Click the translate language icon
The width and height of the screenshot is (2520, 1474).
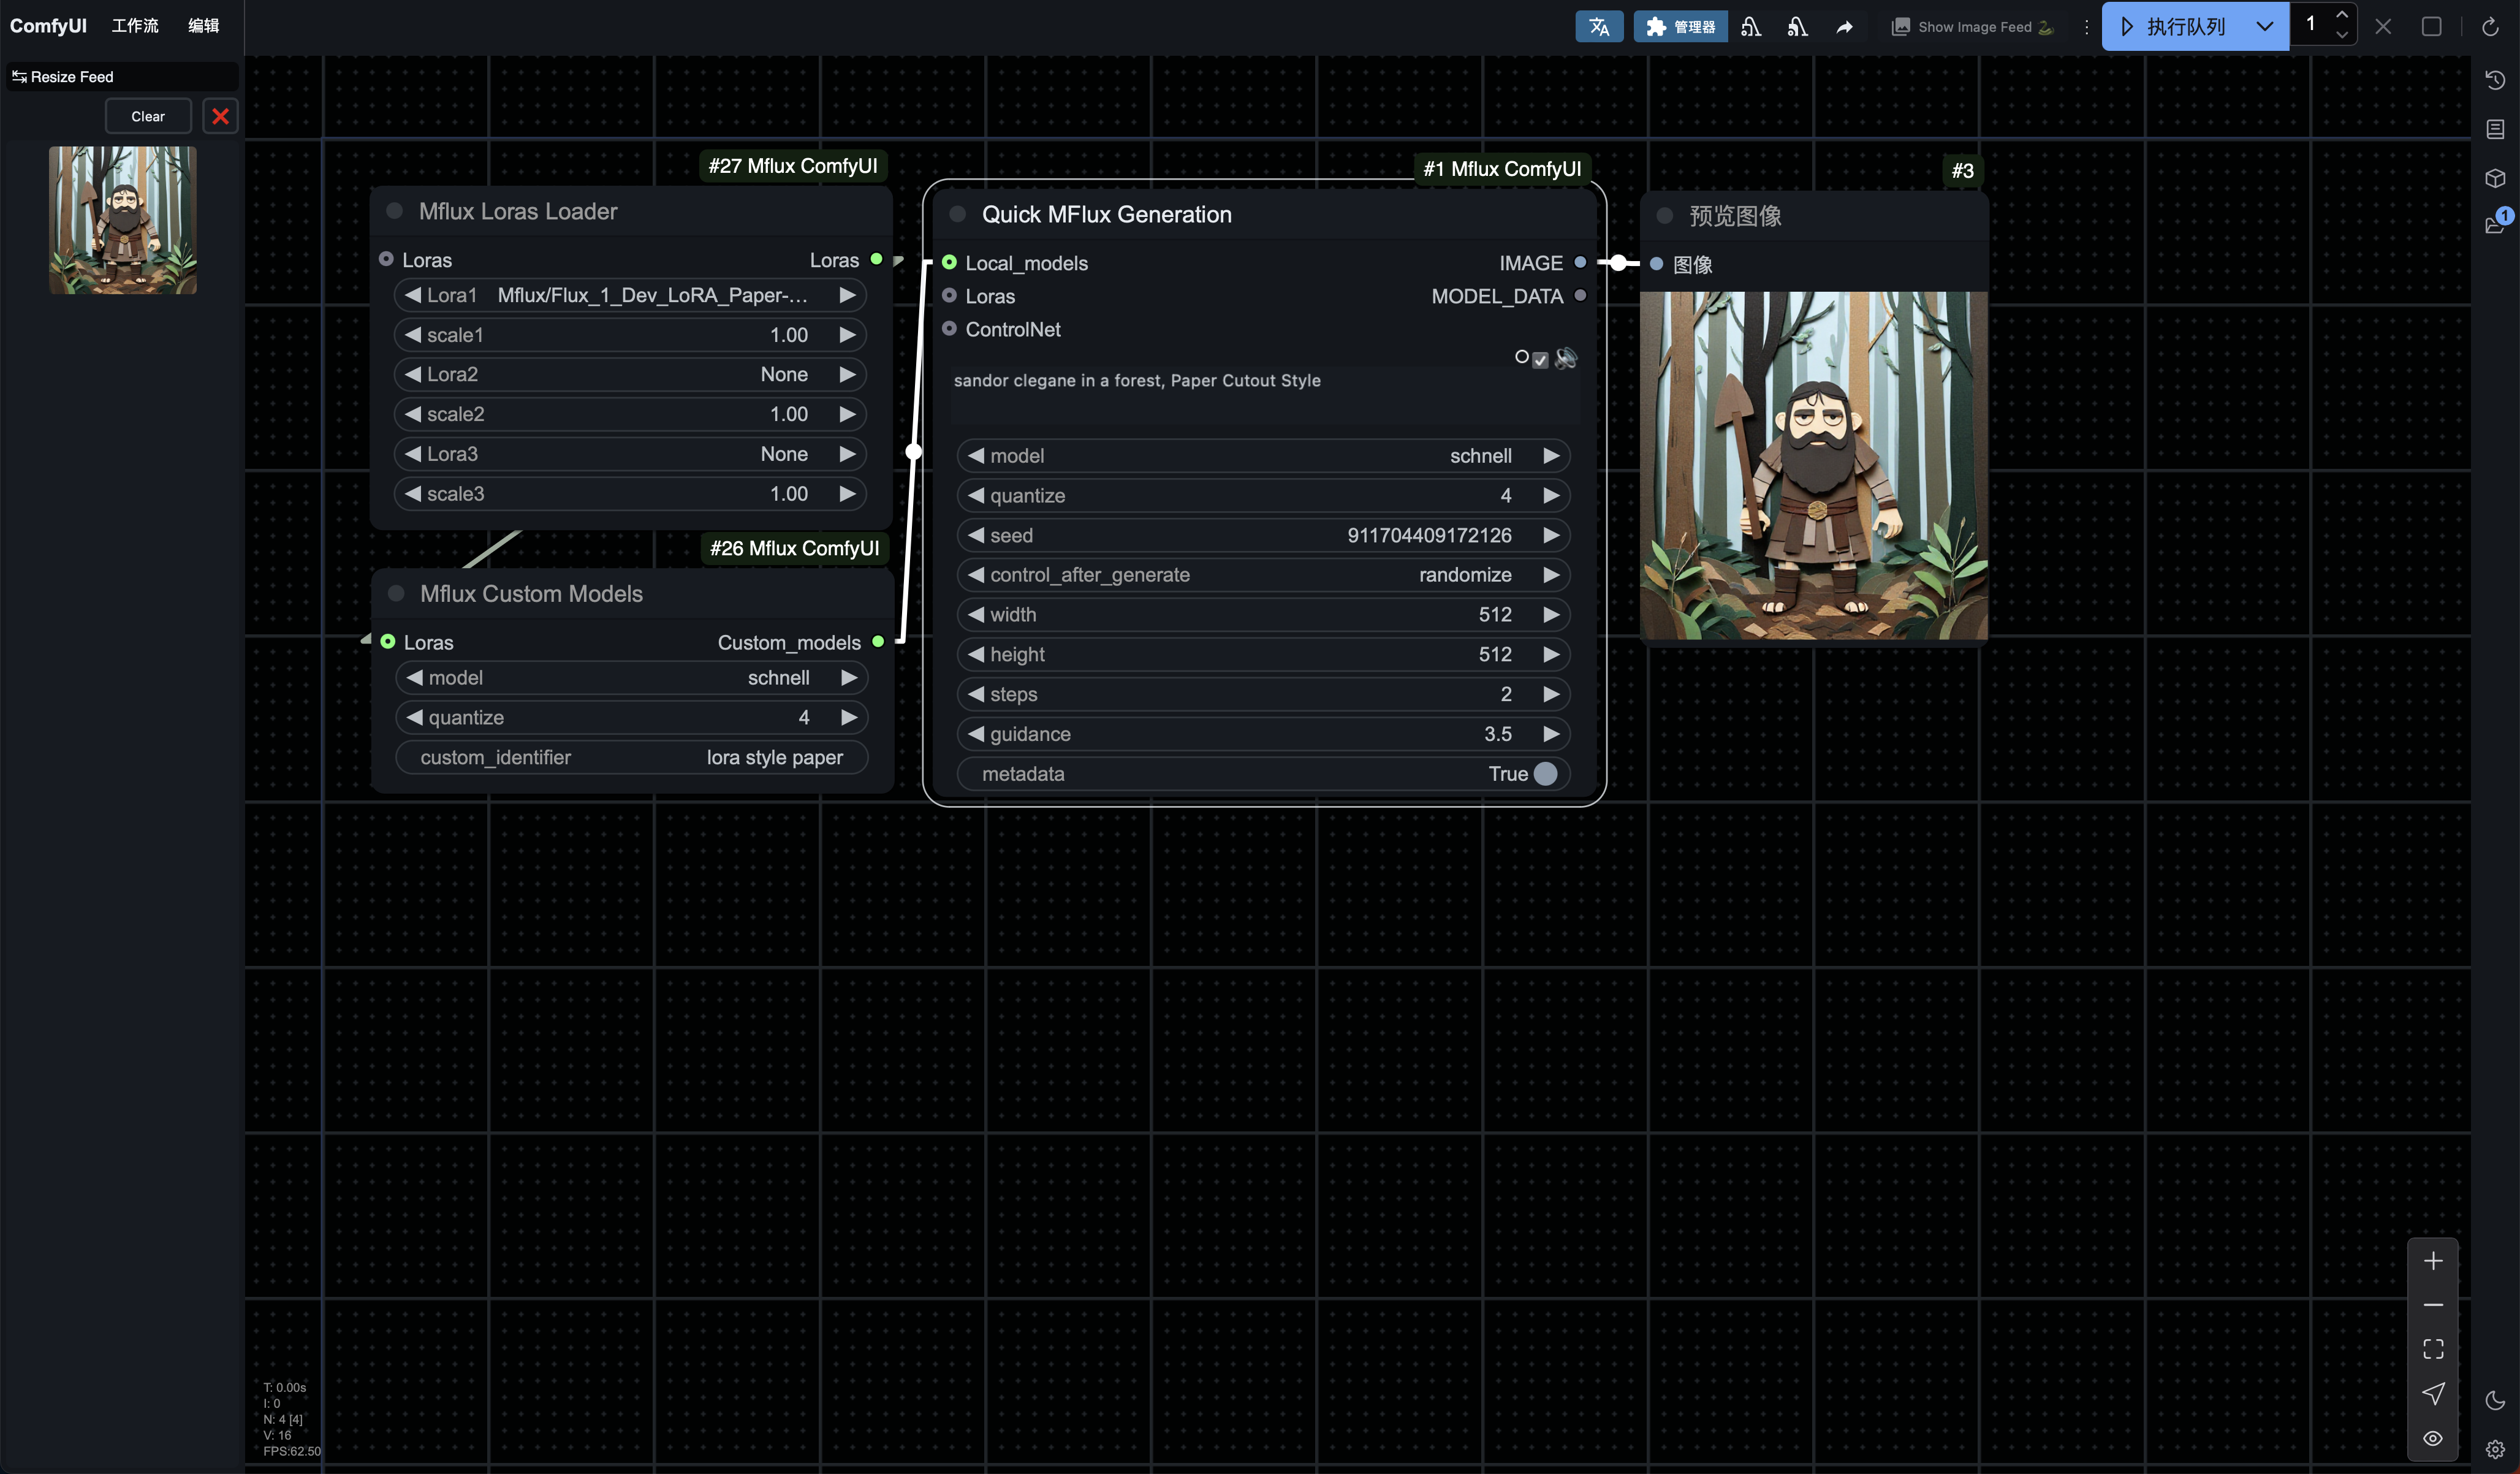coord(1598,27)
